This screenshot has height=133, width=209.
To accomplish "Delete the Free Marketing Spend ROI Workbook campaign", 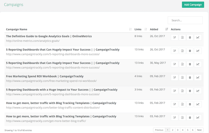I will click(x=190, y=77).
